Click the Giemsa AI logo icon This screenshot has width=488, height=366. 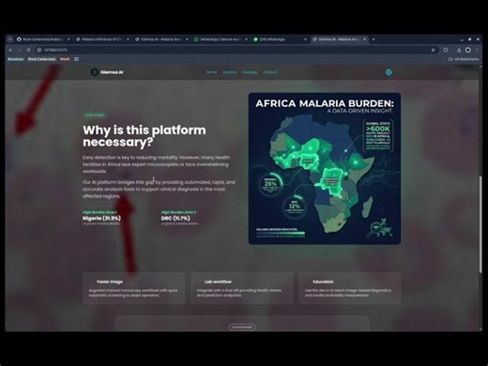[x=95, y=72]
